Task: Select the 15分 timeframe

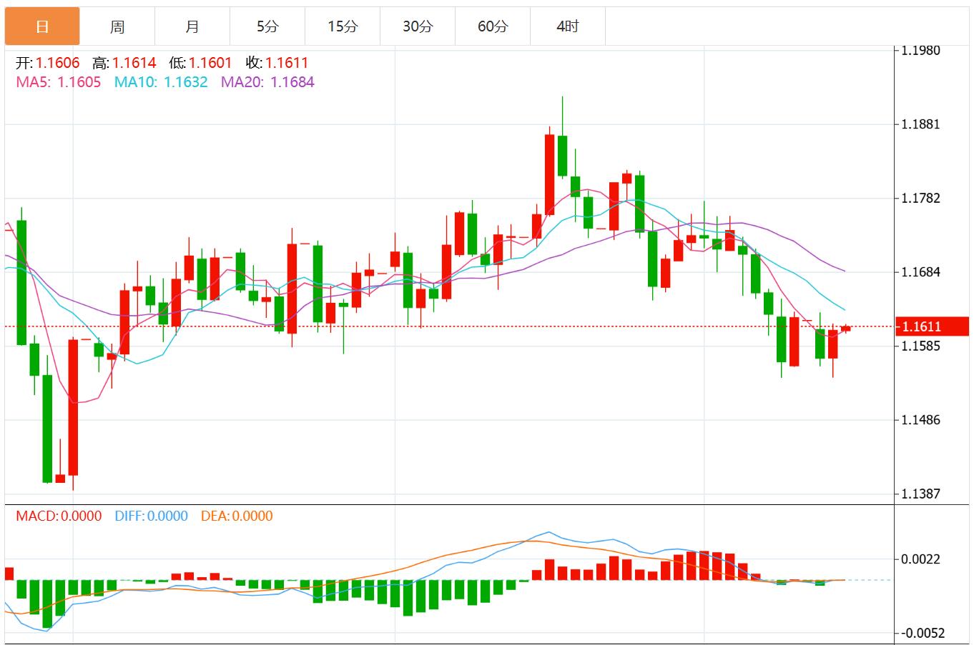Action: coord(342,26)
